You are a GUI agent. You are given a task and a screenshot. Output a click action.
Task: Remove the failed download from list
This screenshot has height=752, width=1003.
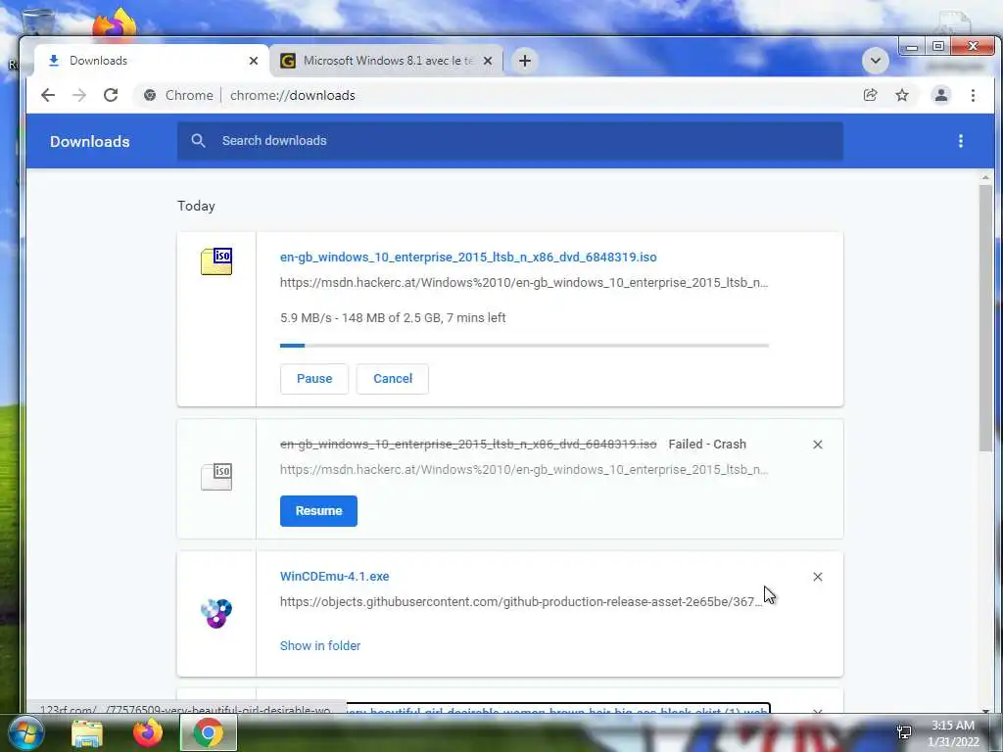tap(818, 445)
